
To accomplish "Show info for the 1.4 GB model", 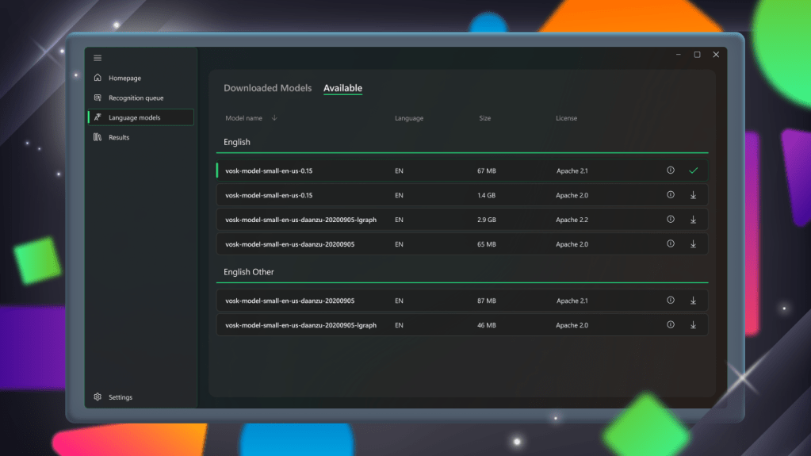I will point(671,195).
